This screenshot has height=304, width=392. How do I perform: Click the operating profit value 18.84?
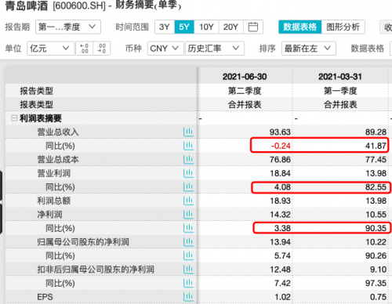coord(280,173)
